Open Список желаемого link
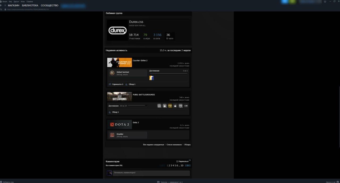The image size is (340, 183). (x=174, y=145)
